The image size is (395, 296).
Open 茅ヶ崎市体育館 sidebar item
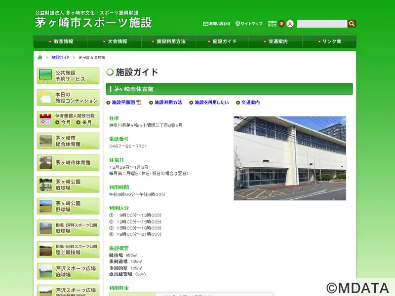tap(68, 163)
